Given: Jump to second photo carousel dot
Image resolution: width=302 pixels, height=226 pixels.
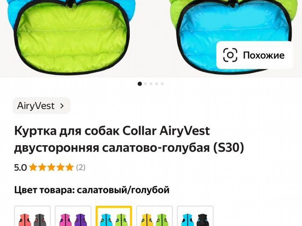Looking at the screenshot, I should click(145, 84).
